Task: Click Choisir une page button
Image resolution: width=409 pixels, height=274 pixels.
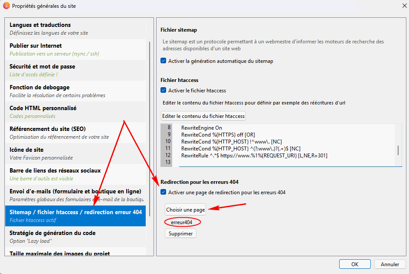Action: click(x=186, y=209)
